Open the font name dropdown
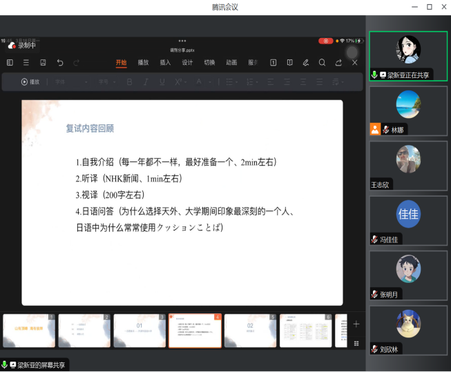 70,82
